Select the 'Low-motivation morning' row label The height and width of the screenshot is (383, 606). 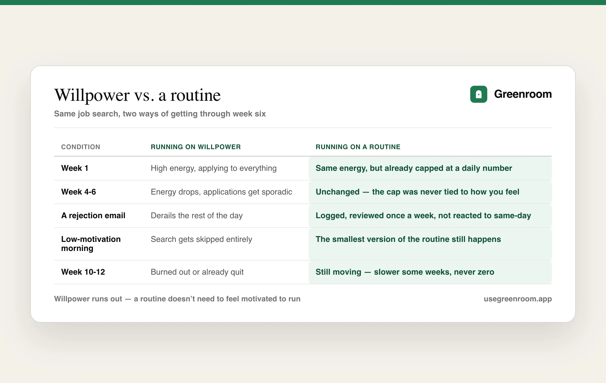coord(91,244)
